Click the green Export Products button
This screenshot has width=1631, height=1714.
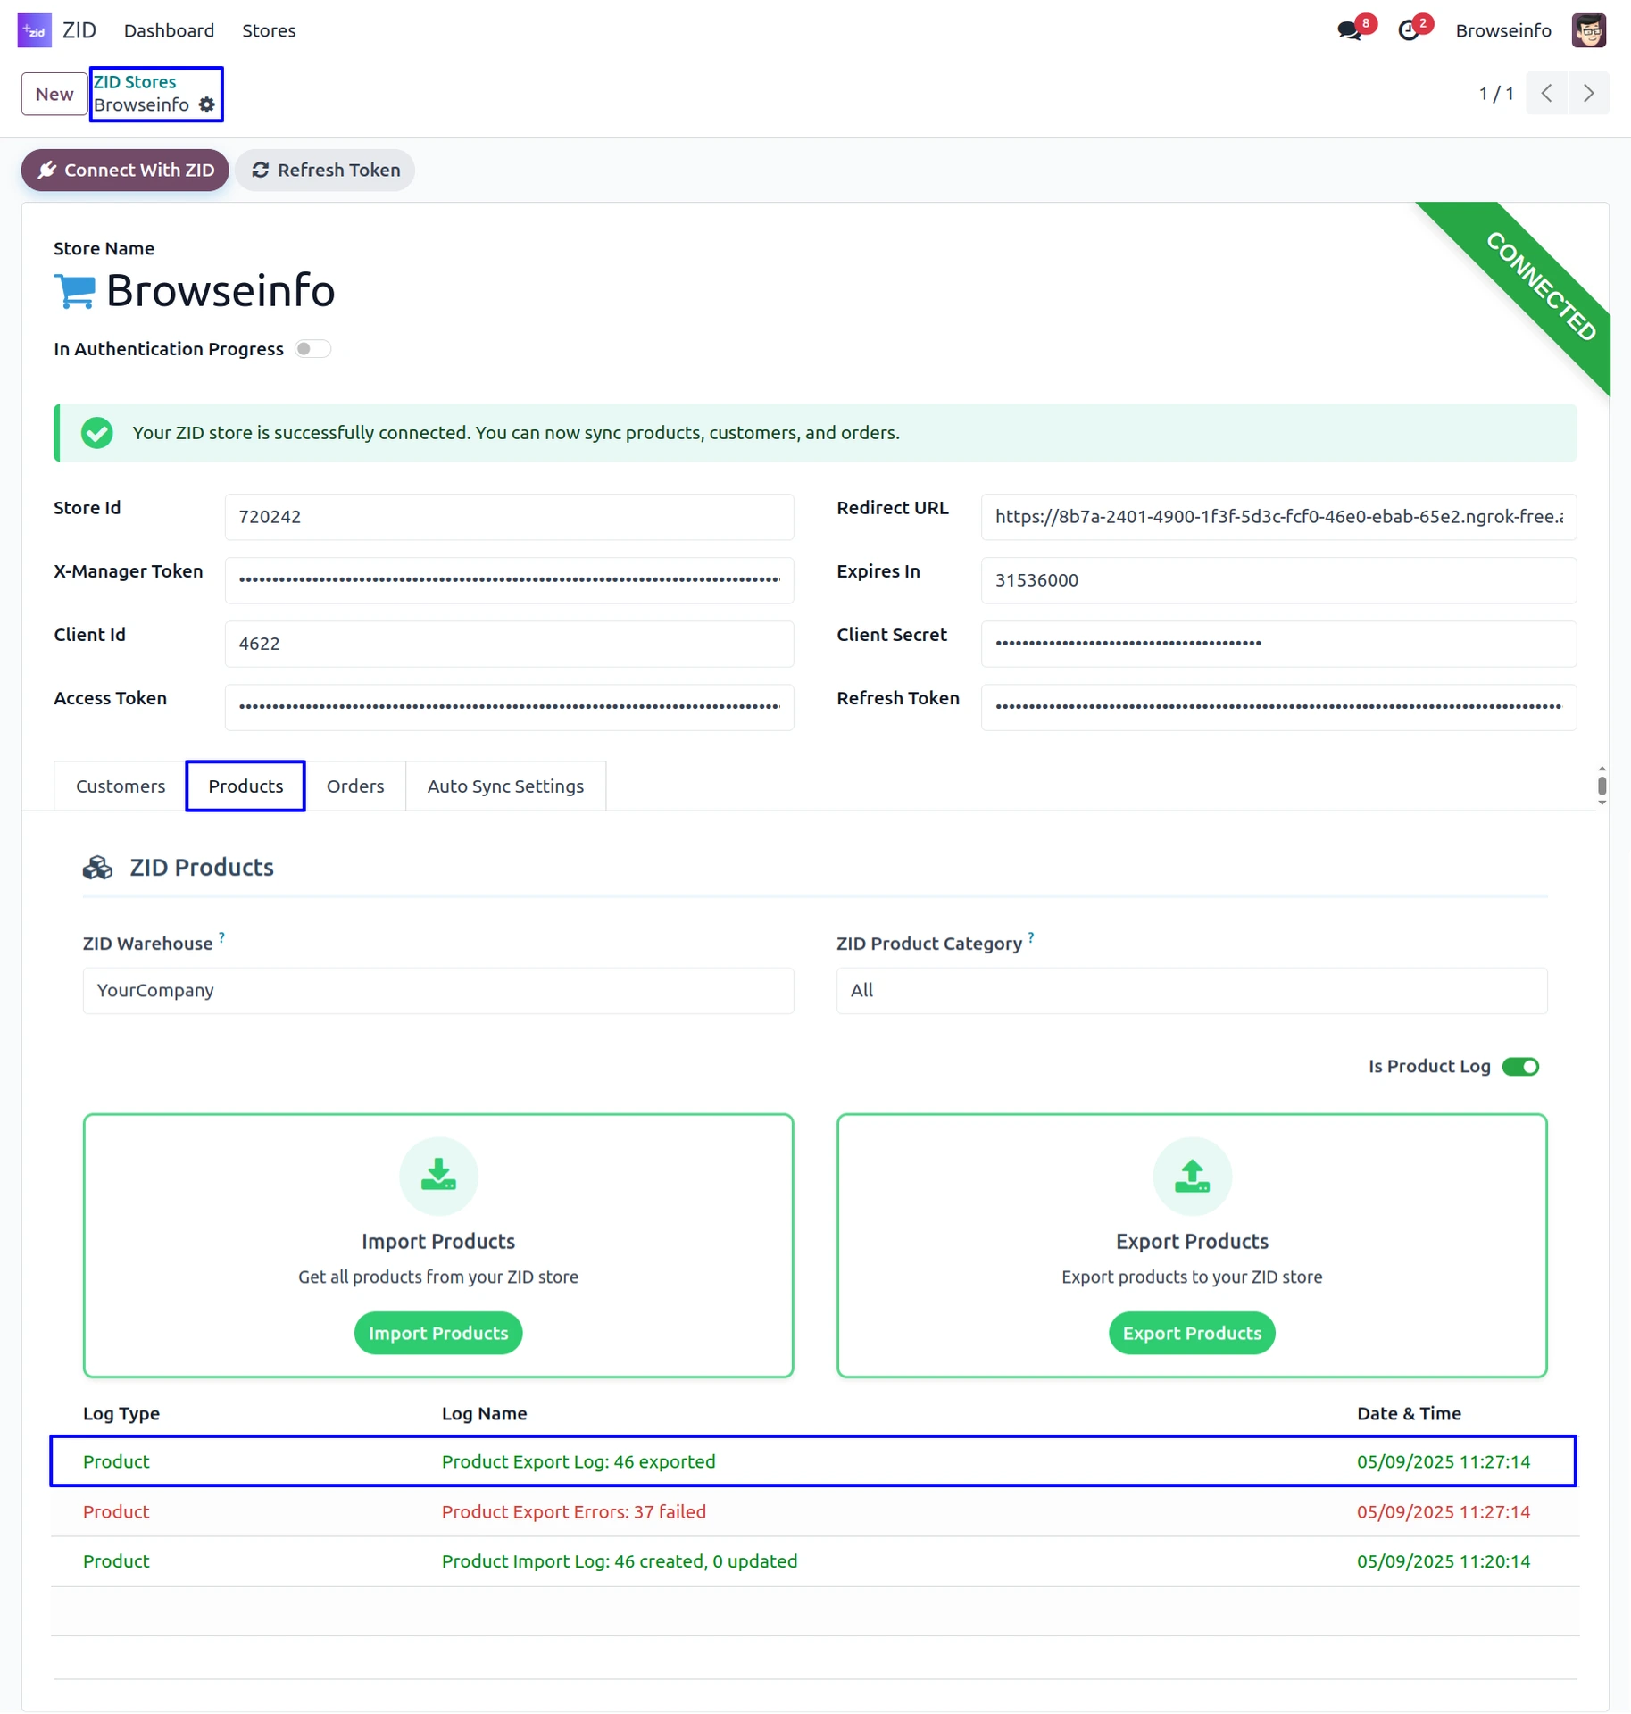pyautogui.click(x=1192, y=1333)
